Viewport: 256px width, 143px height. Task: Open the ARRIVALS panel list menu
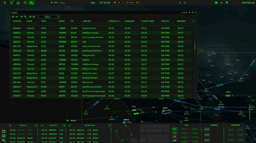click(x=36, y=125)
